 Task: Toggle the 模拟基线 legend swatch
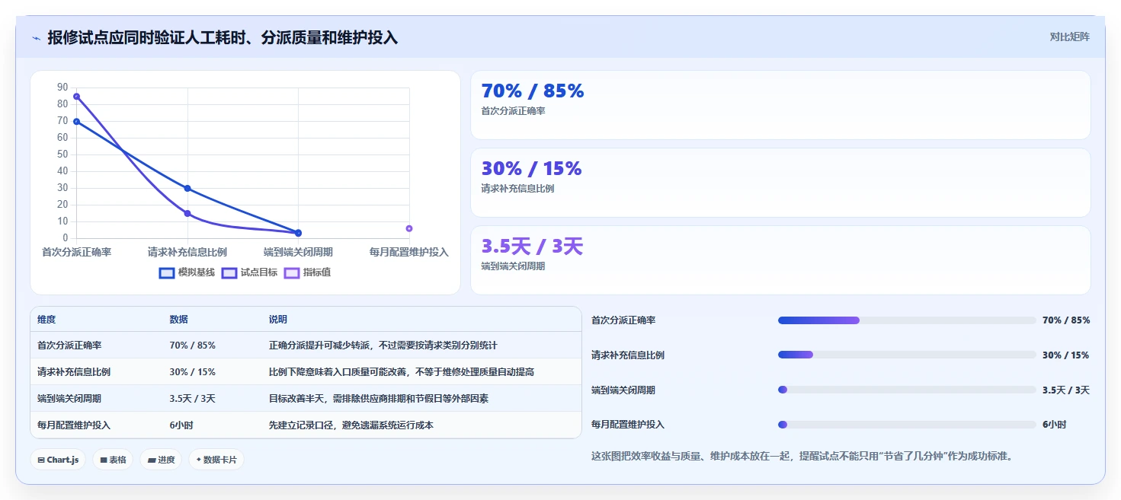click(x=167, y=272)
